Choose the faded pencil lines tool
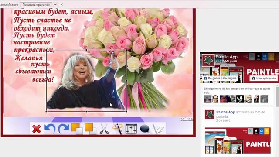Viewport: 279px width, 157px height. tap(158, 129)
